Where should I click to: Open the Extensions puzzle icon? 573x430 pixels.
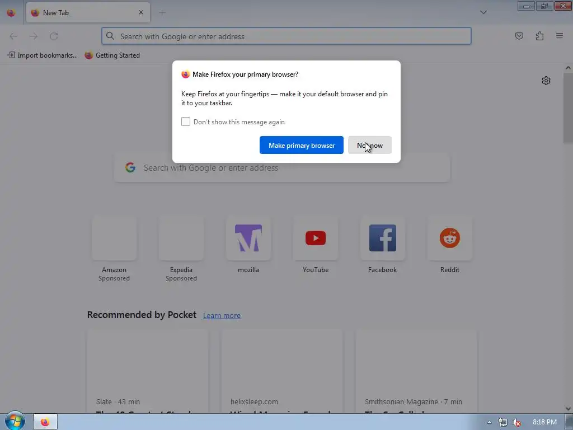tap(539, 36)
